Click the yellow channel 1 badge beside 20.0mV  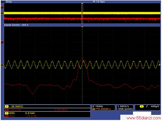pyautogui.click(x=7, y=106)
